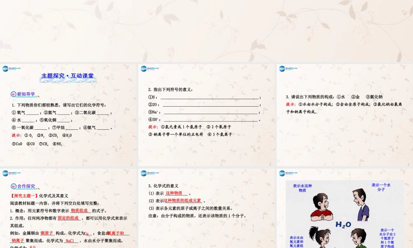The width and height of the screenshot is (413, 248).
Task: Select the 主题探究·互动课堂 title banner
Action: [x=68, y=76]
